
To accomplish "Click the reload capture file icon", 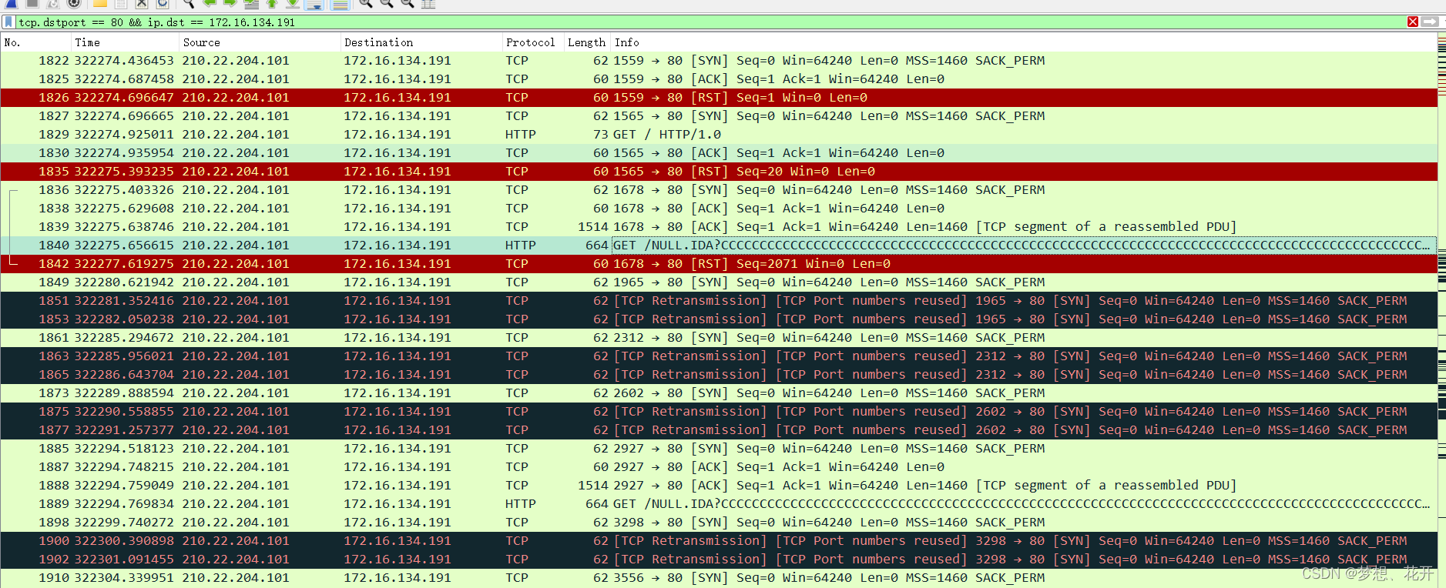I will [x=163, y=4].
